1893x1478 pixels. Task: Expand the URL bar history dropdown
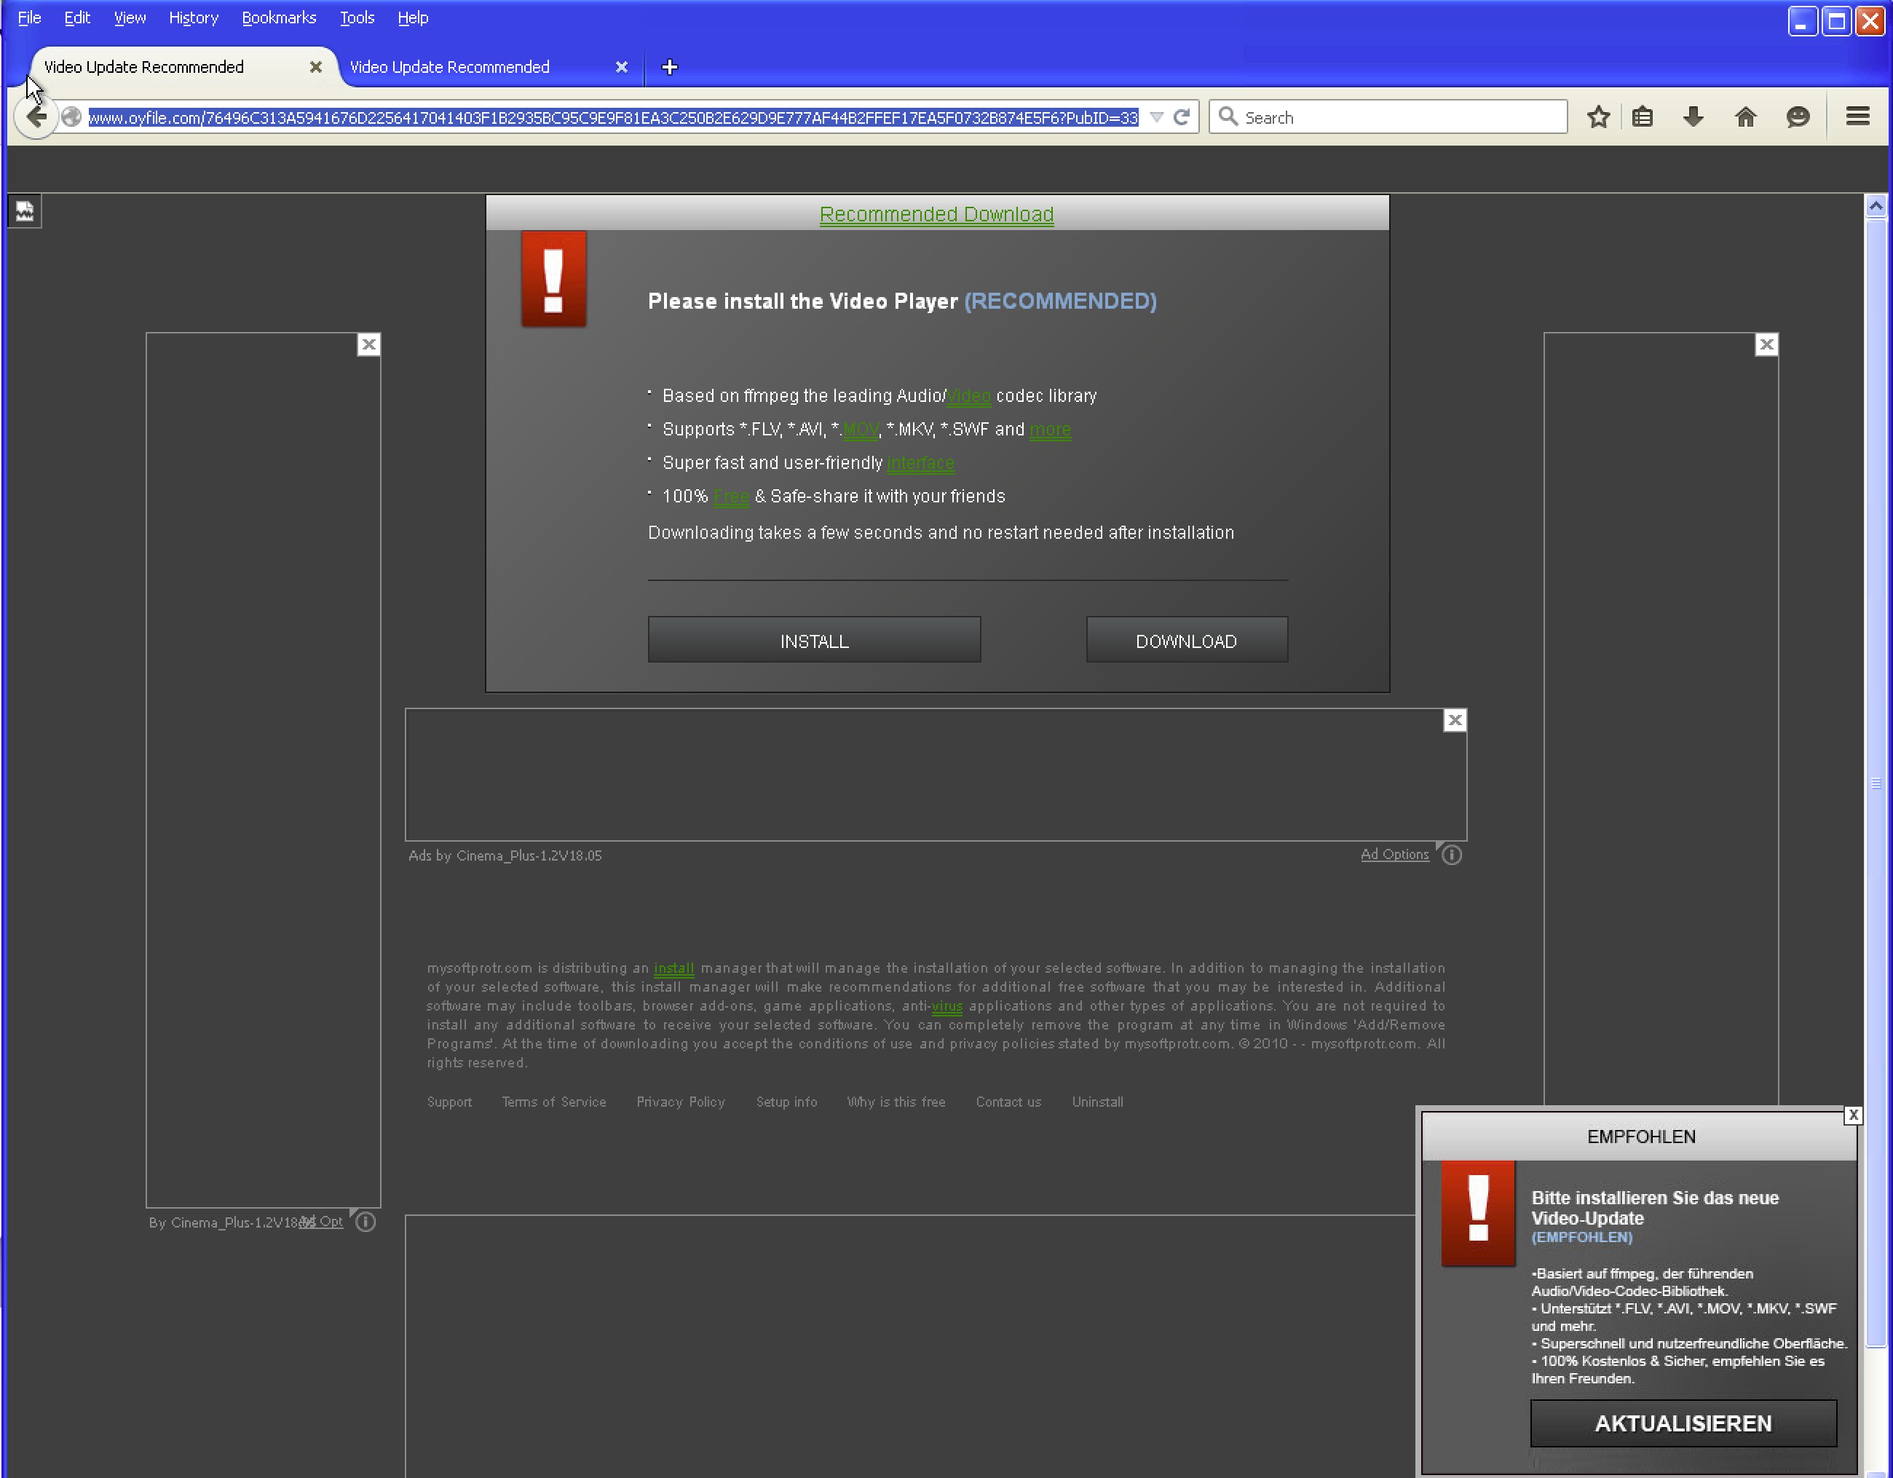1156,117
